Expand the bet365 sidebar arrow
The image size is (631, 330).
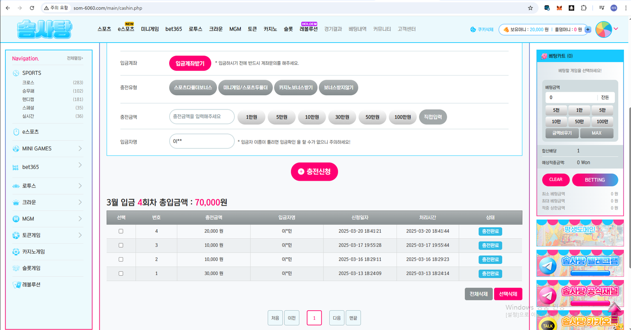click(80, 165)
